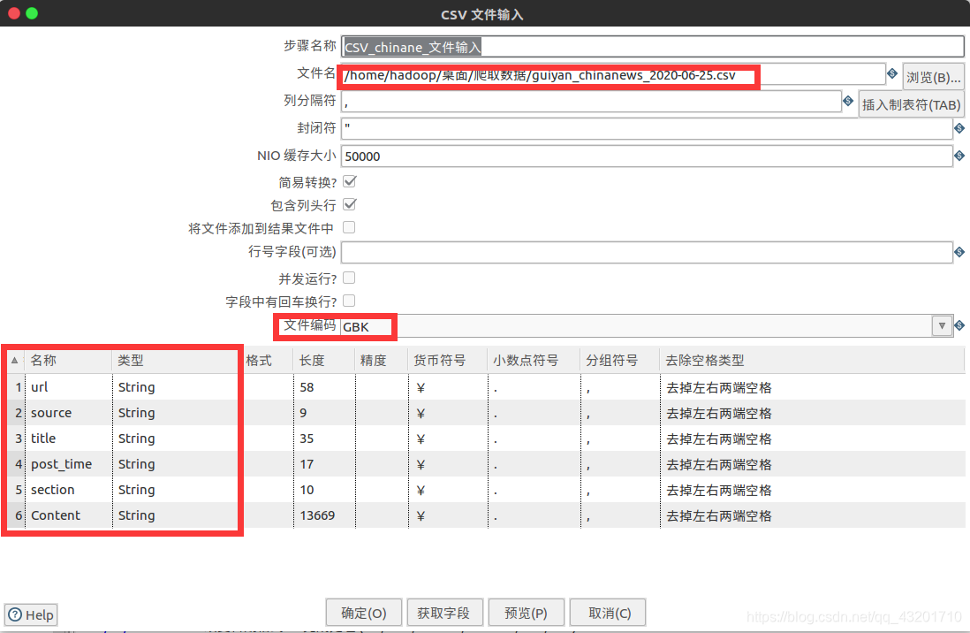The height and width of the screenshot is (633, 970).
Task: Click 去掉左右两端空格 cell in title row
Action: (x=812, y=439)
